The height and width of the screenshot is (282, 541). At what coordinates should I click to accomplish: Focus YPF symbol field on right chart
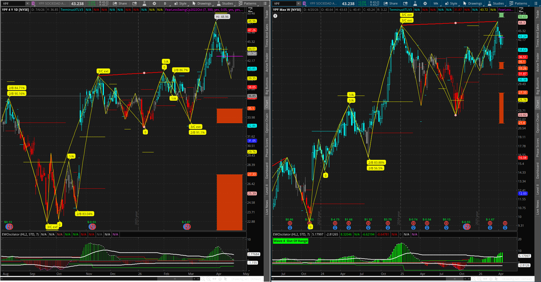[284, 4]
